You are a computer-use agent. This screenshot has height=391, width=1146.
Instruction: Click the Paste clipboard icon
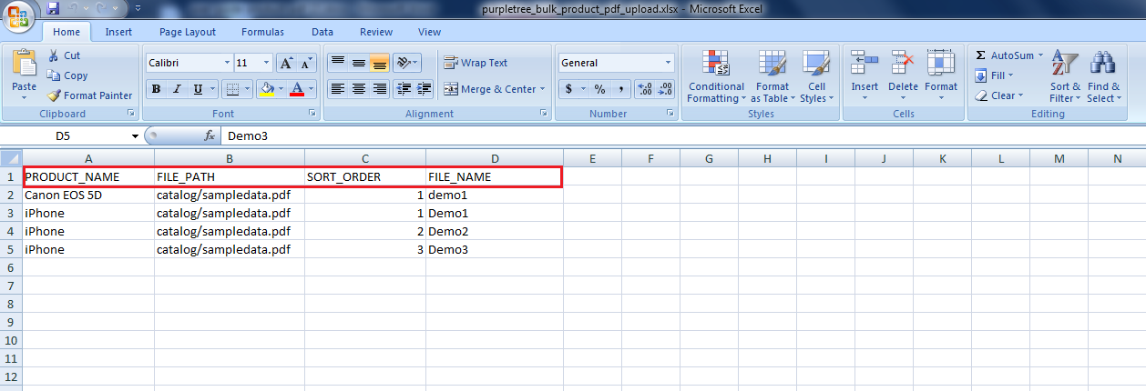(x=24, y=63)
